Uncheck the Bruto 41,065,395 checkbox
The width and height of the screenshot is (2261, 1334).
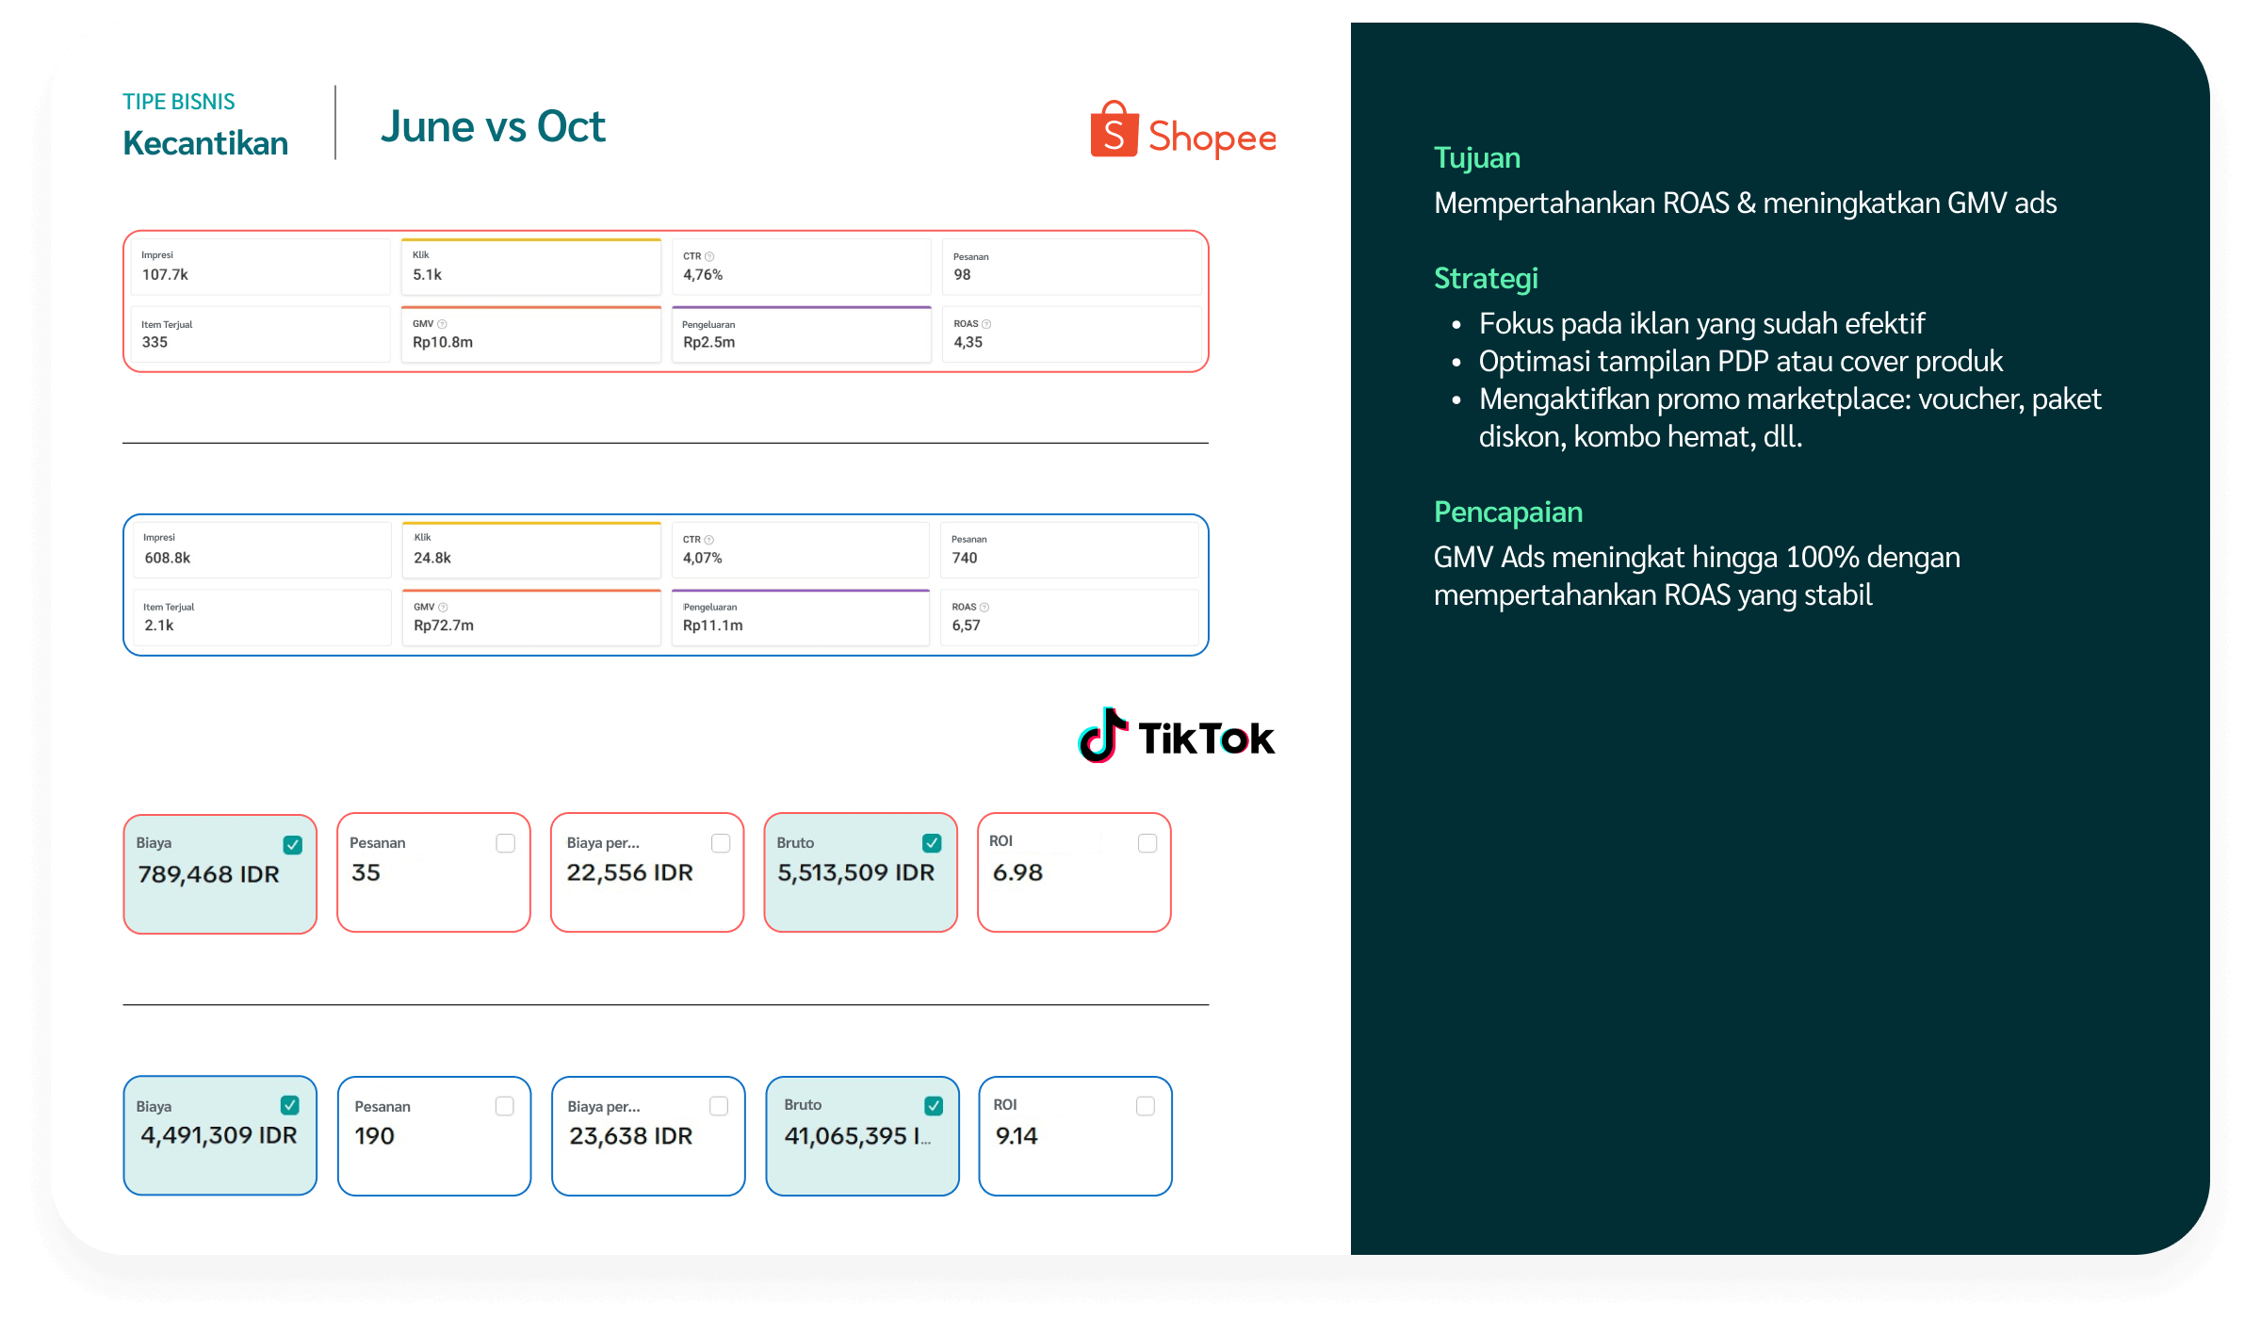[934, 1106]
